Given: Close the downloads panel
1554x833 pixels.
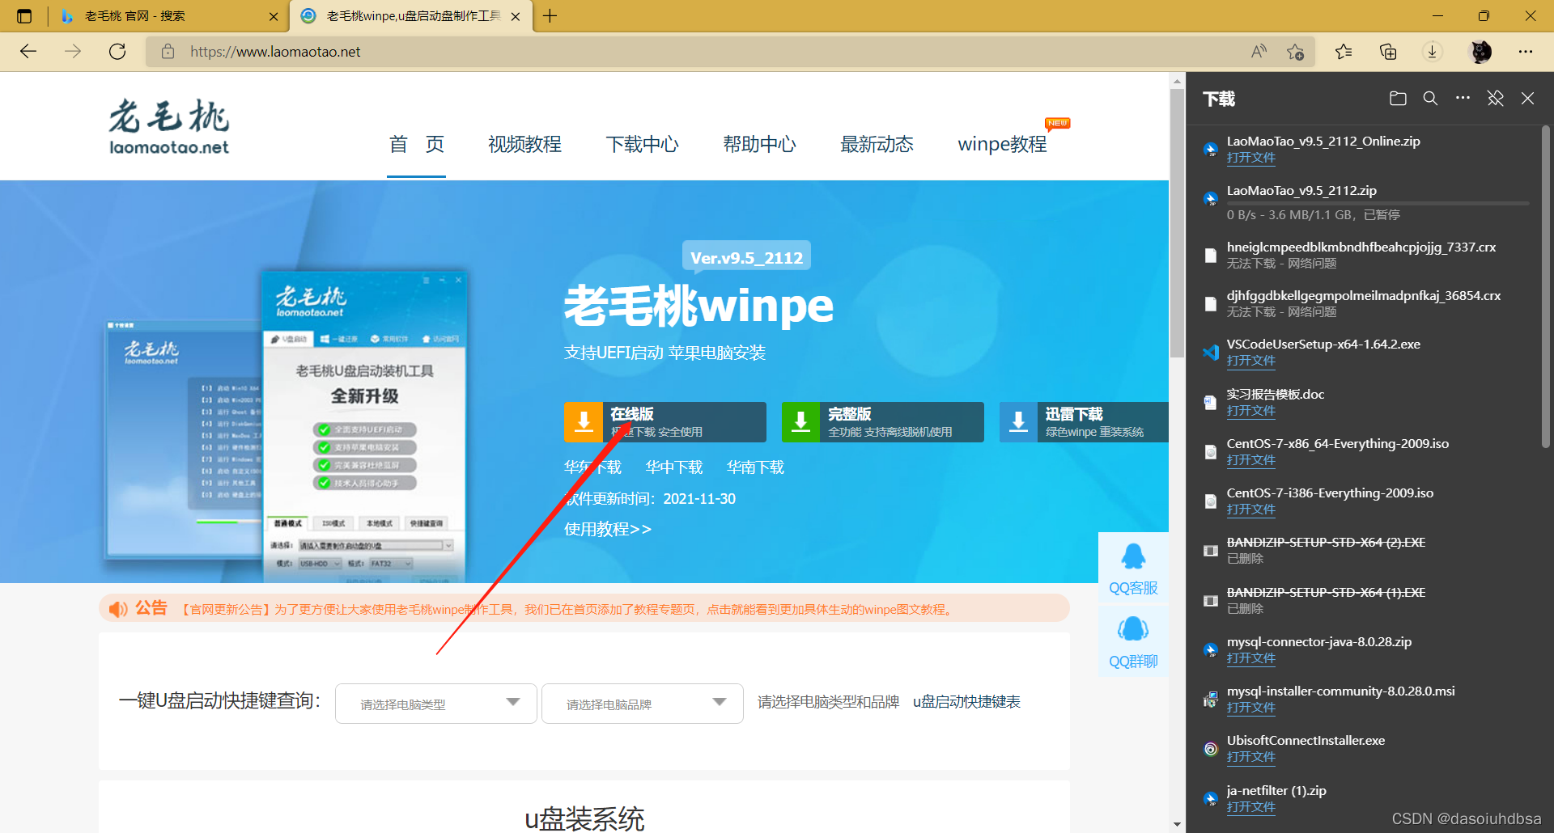Looking at the screenshot, I should [1527, 99].
